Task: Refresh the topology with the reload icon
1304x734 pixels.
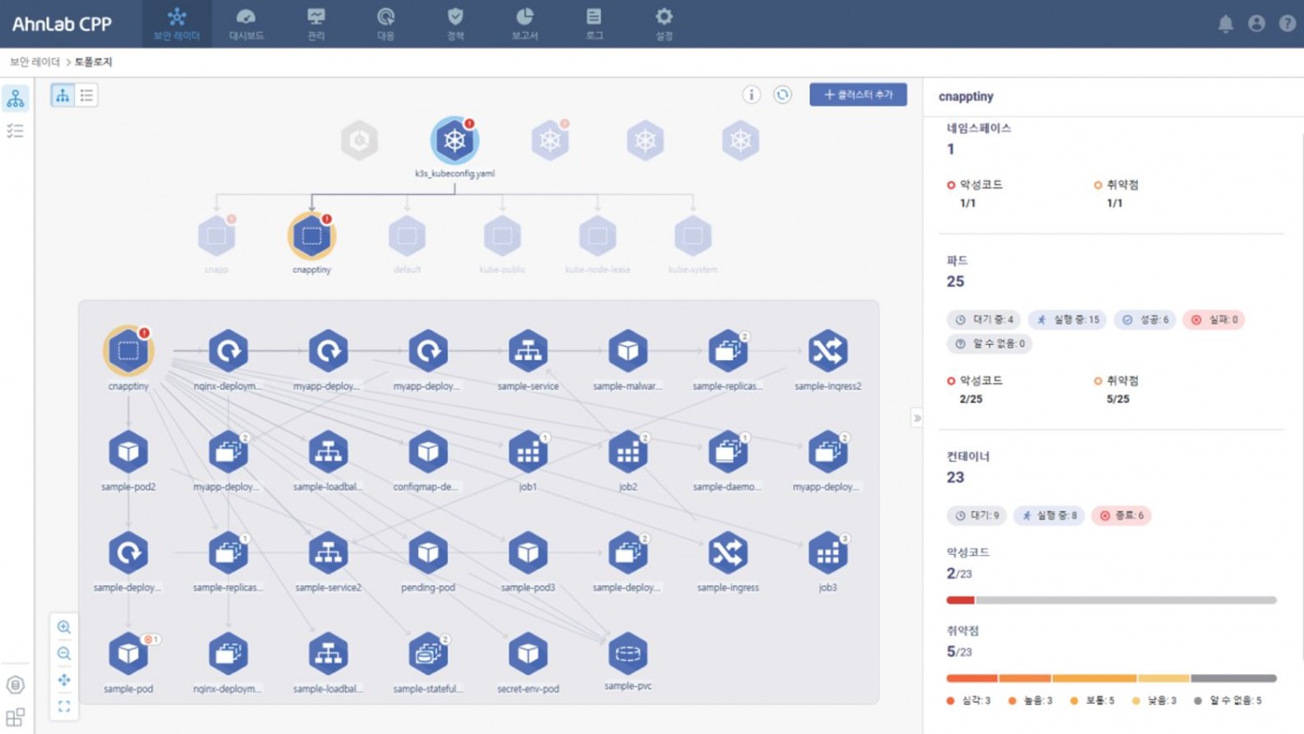Action: point(782,95)
